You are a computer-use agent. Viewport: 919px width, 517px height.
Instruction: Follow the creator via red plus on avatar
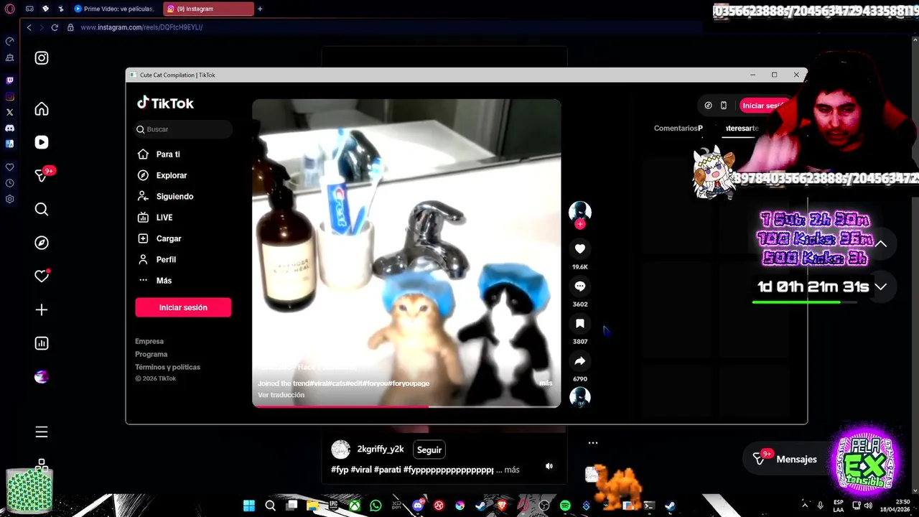point(580,224)
